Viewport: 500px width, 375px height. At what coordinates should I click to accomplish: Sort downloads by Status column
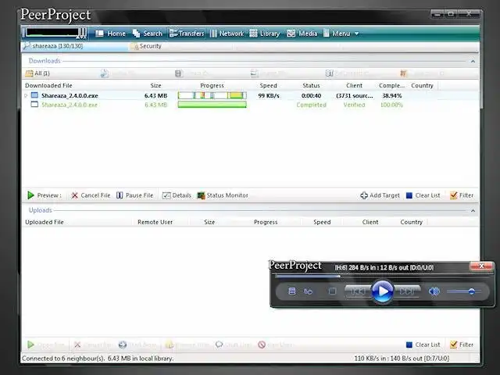pyautogui.click(x=311, y=85)
